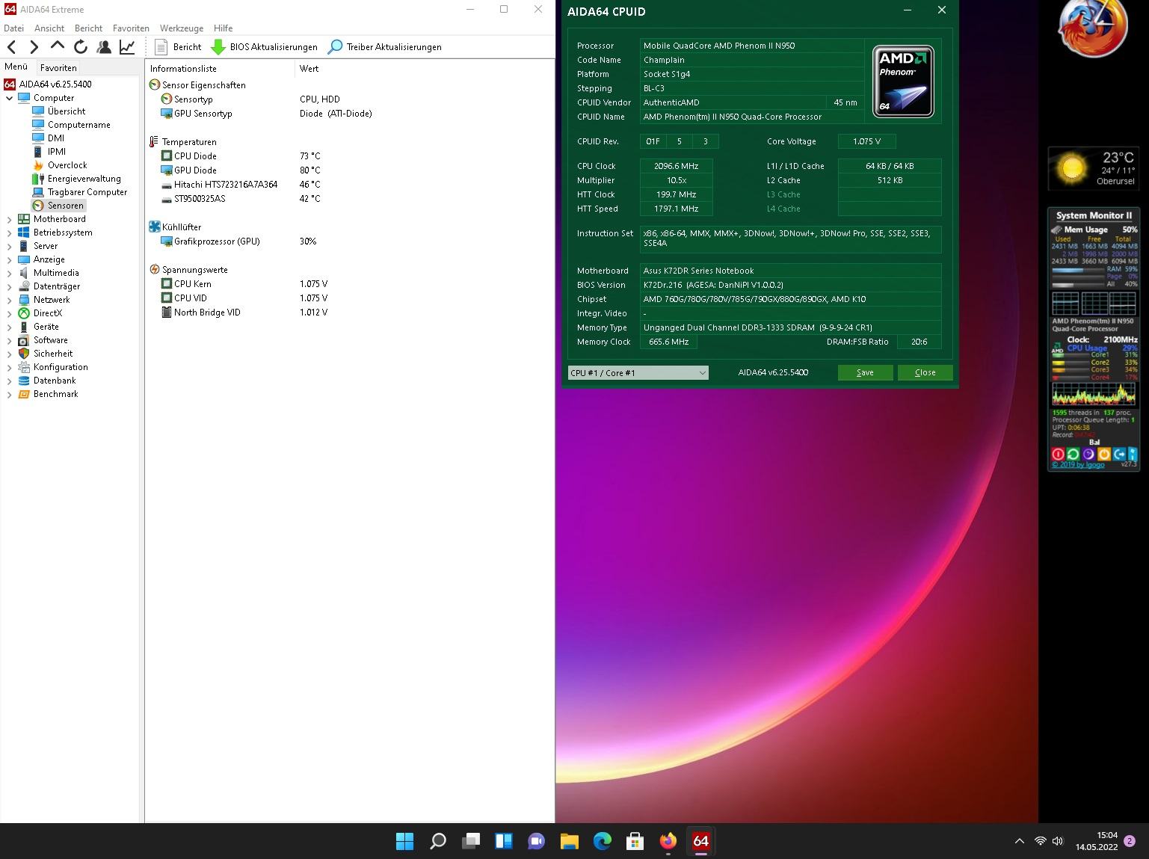1149x859 pixels.
Task: Open the Bericht menu
Action: pos(88,28)
